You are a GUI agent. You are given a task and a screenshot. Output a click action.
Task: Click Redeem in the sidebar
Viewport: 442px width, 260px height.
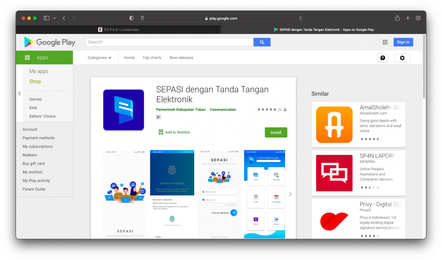click(30, 155)
